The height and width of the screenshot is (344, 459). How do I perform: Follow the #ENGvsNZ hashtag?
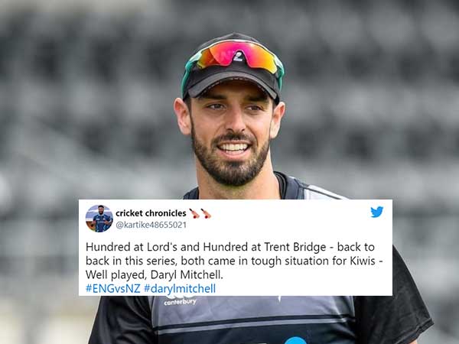click(x=113, y=288)
